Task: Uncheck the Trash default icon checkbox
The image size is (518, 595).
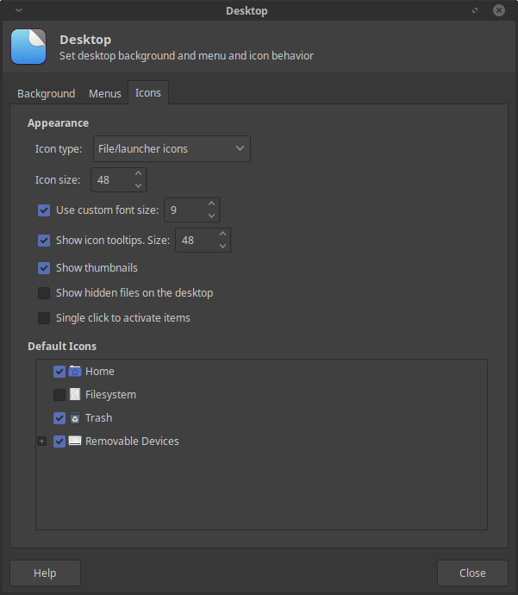Action: click(59, 417)
